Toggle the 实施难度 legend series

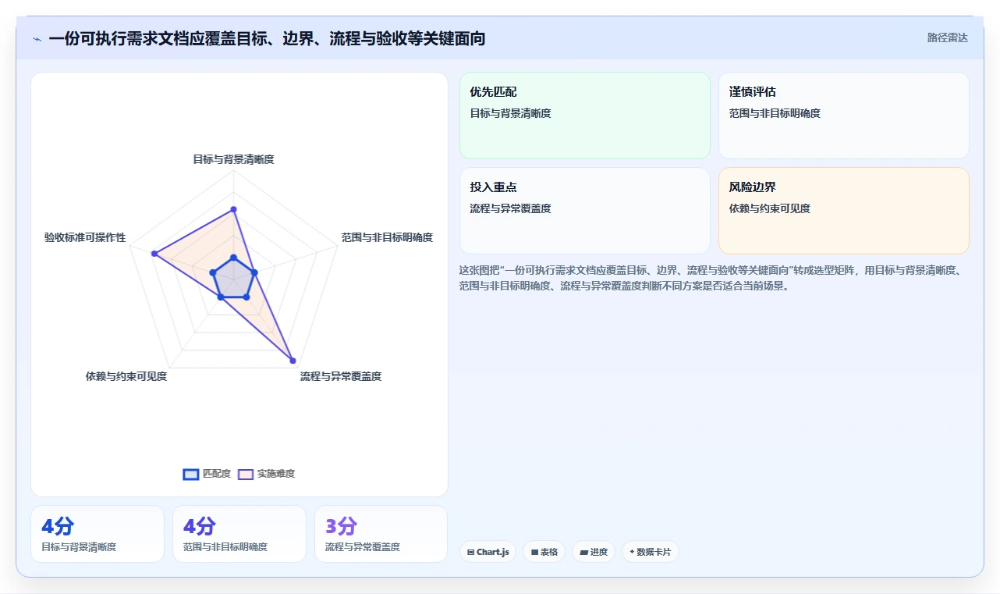266,474
